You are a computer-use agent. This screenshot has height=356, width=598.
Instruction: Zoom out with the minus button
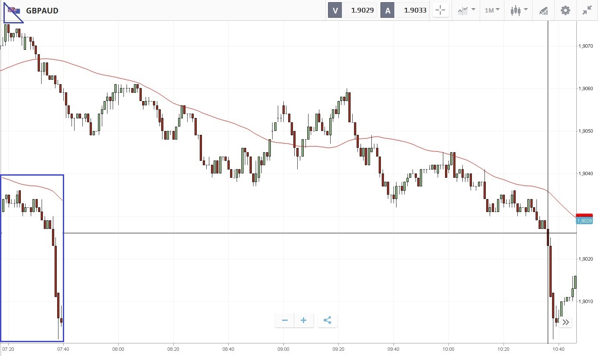click(285, 320)
